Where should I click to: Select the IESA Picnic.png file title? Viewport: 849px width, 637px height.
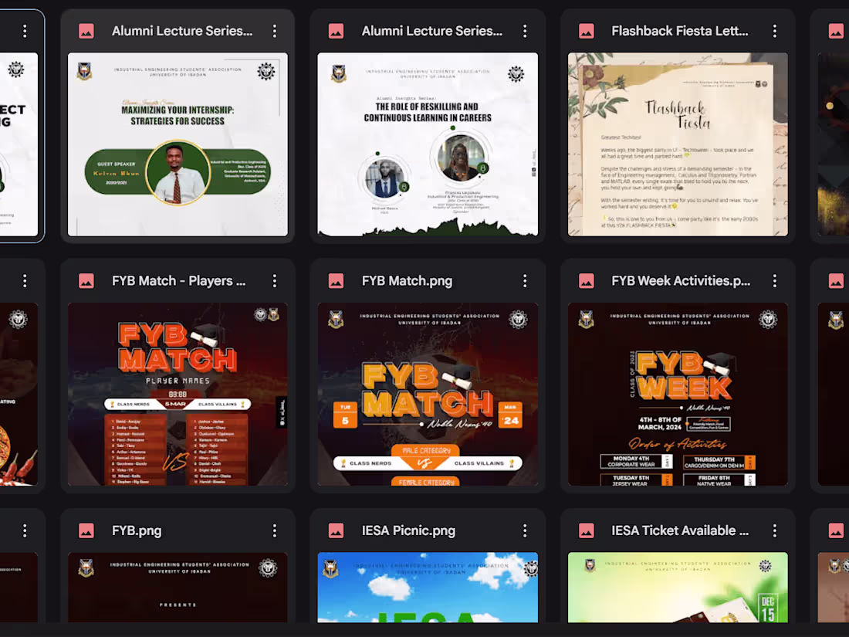coord(409,530)
